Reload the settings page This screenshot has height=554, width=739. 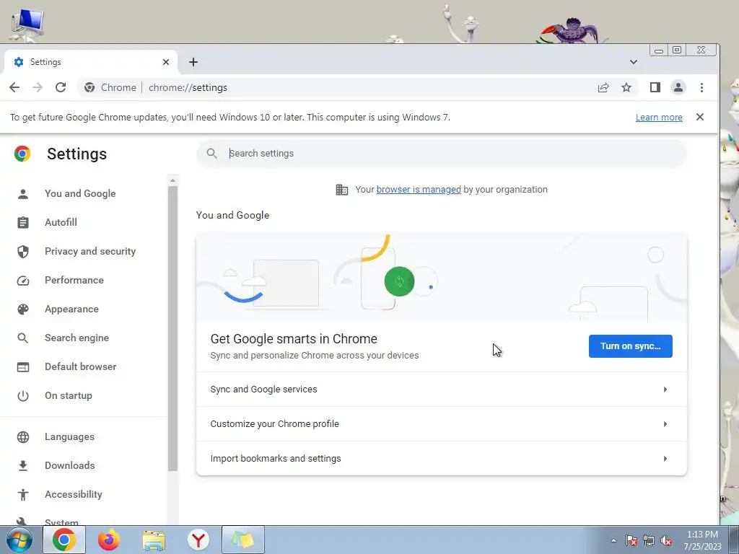[x=61, y=87]
